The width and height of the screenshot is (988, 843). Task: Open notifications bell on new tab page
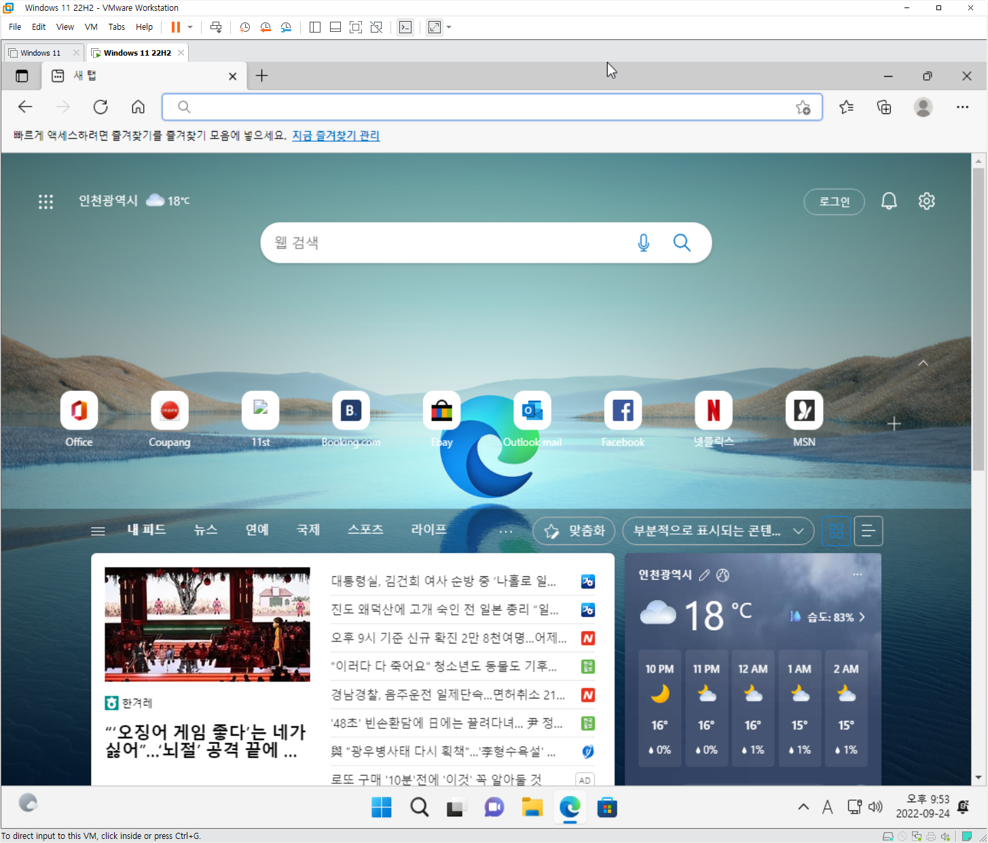pyautogui.click(x=889, y=201)
